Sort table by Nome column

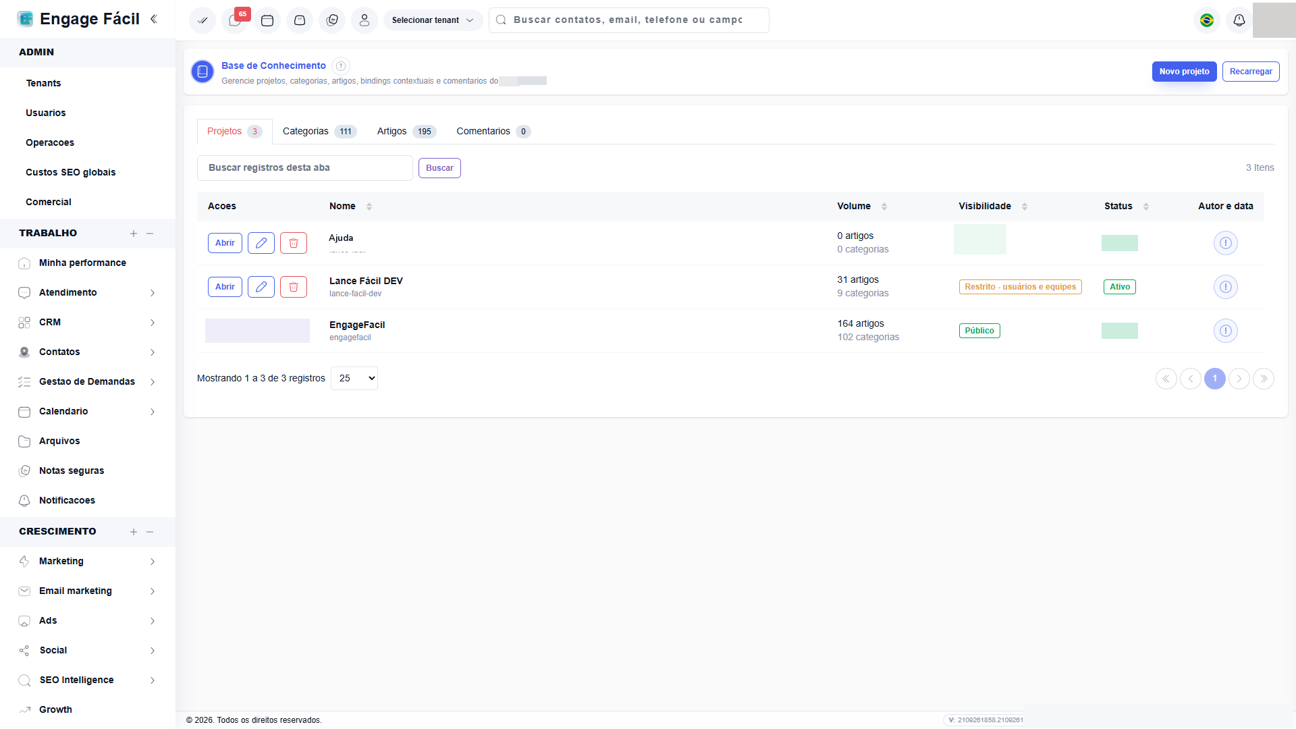[369, 207]
